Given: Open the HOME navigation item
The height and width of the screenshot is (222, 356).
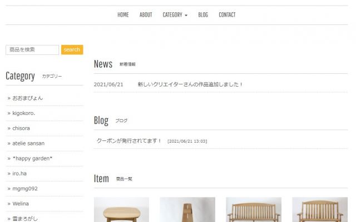Looking at the screenshot, I should coord(123,15).
